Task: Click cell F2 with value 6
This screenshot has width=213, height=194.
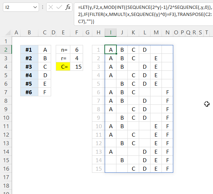Action: [77, 50]
